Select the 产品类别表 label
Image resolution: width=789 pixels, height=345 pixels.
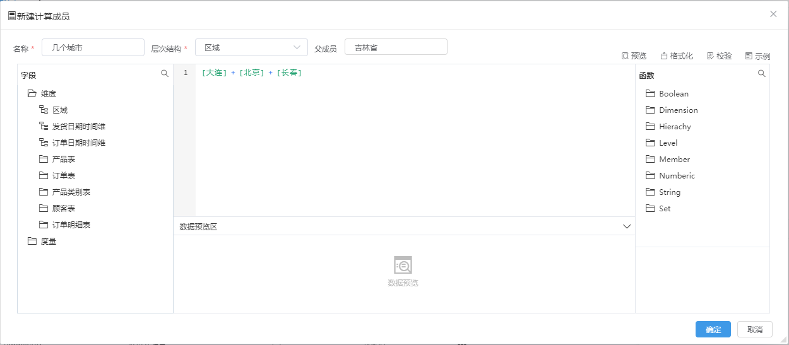(x=71, y=192)
